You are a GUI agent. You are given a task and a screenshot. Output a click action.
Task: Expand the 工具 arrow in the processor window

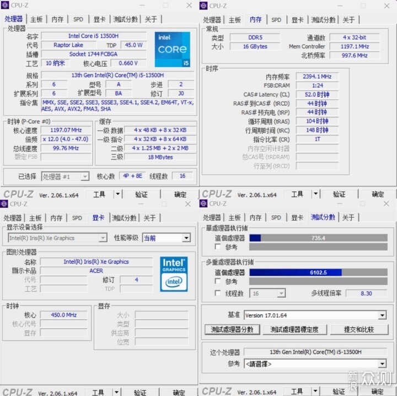[118, 194]
